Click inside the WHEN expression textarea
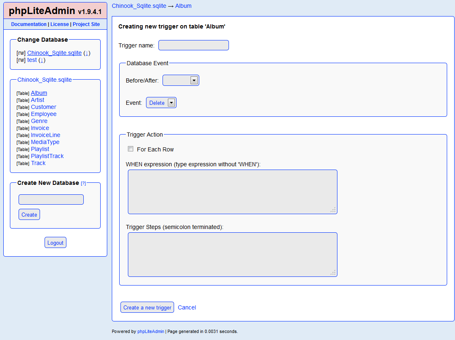Viewport: 455px width, 340px height. pos(232,192)
